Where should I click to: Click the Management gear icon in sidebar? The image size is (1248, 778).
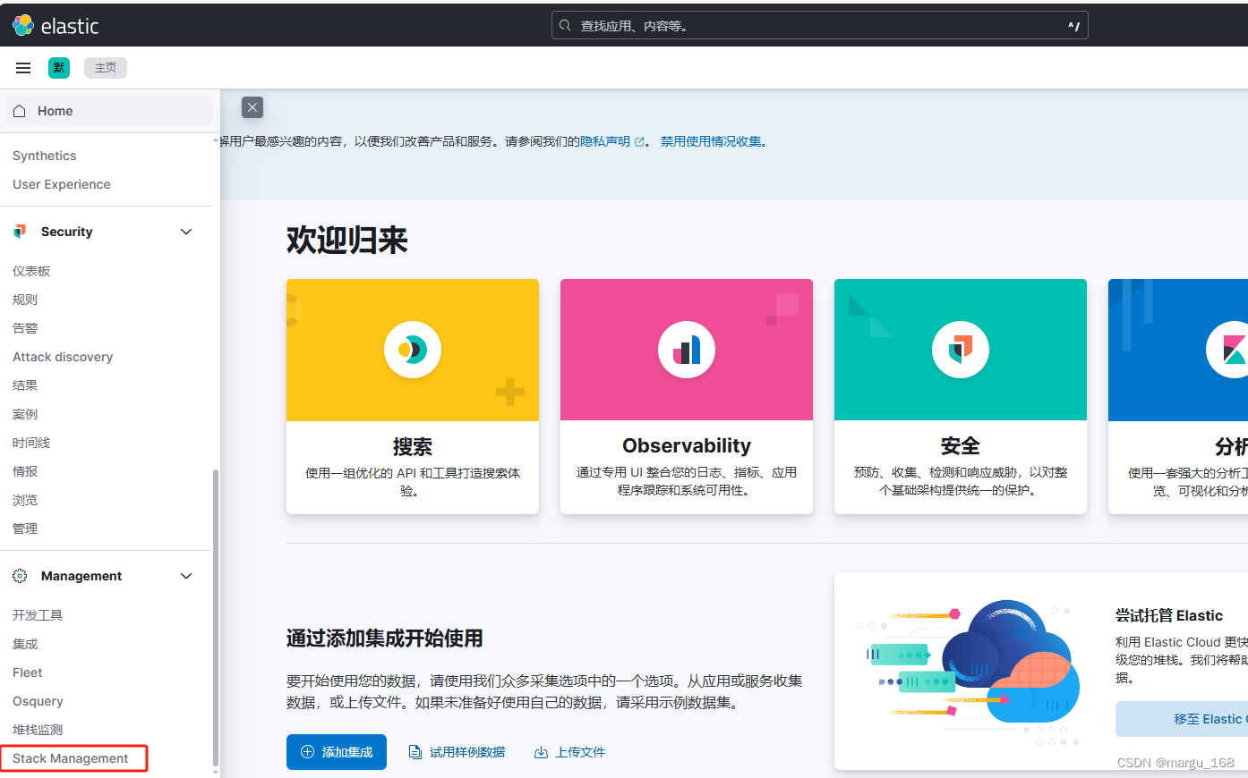(x=20, y=576)
